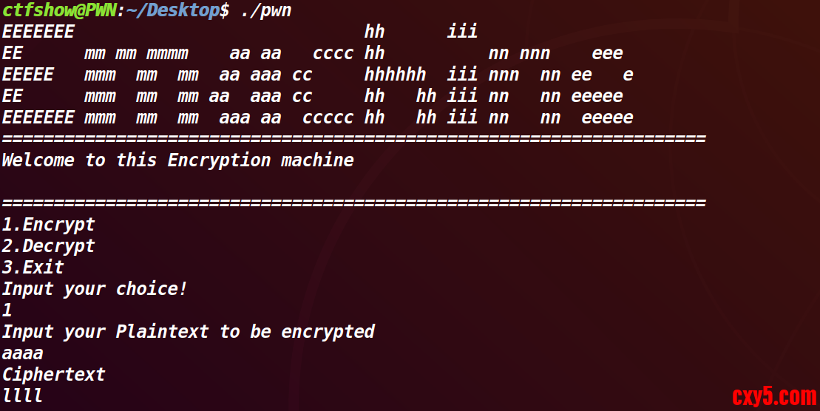This screenshot has width=820, height=411.
Task: Click "Welcome to this Encryption machine" text
Action: (177, 160)
